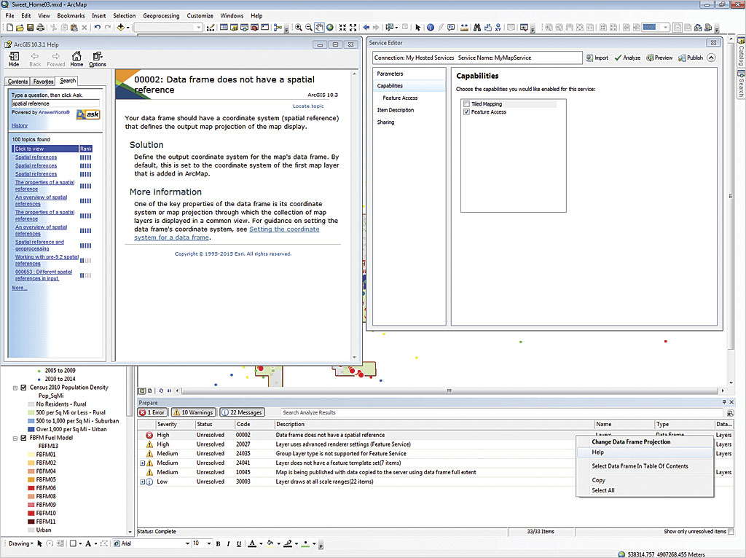Viewport: 746px width, 558px height.
Task: Toggle Census 2010 Population Density layer visibility
Action: [23, 388]
